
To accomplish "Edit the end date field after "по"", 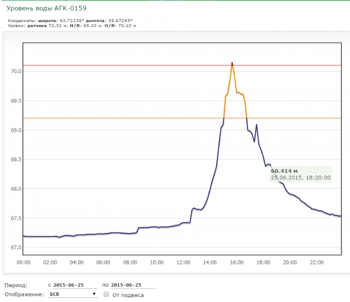I will tap(133, 285).
